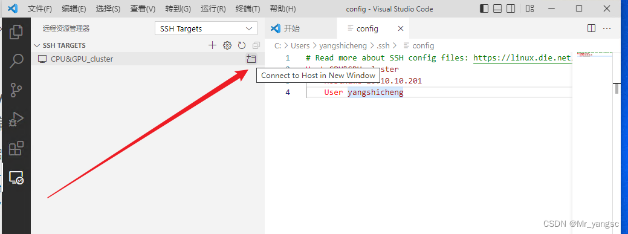The width and height of the screenshot is (628, 234).
Task: Click the 远程资源管理器 panel title
Action: click(66, 28)
